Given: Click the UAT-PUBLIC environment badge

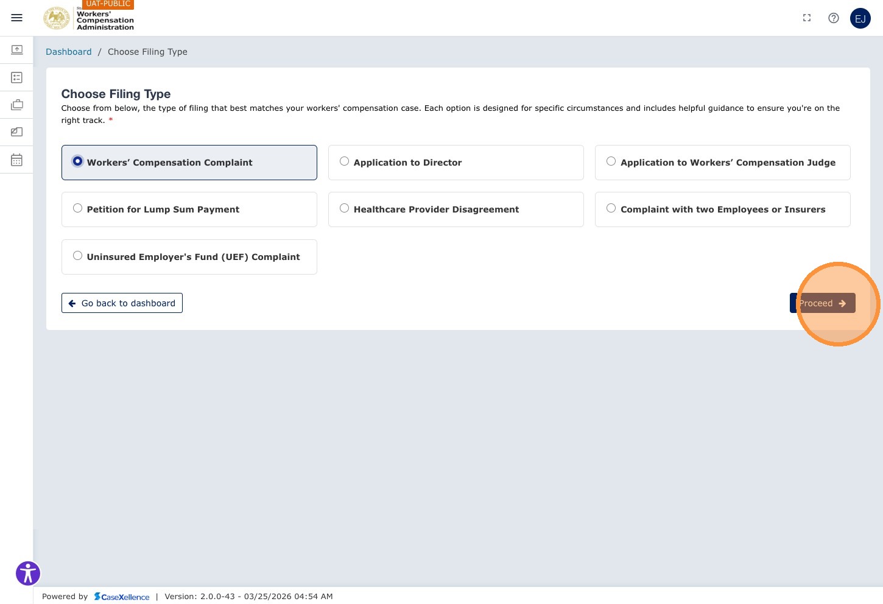Looking at the screenshot, I should click(x=108, y=4).
